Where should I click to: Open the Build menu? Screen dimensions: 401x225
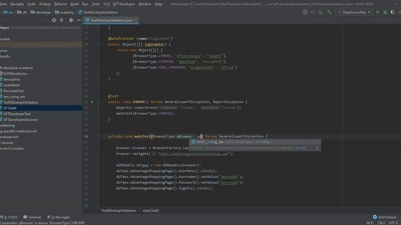click(75, 4)
